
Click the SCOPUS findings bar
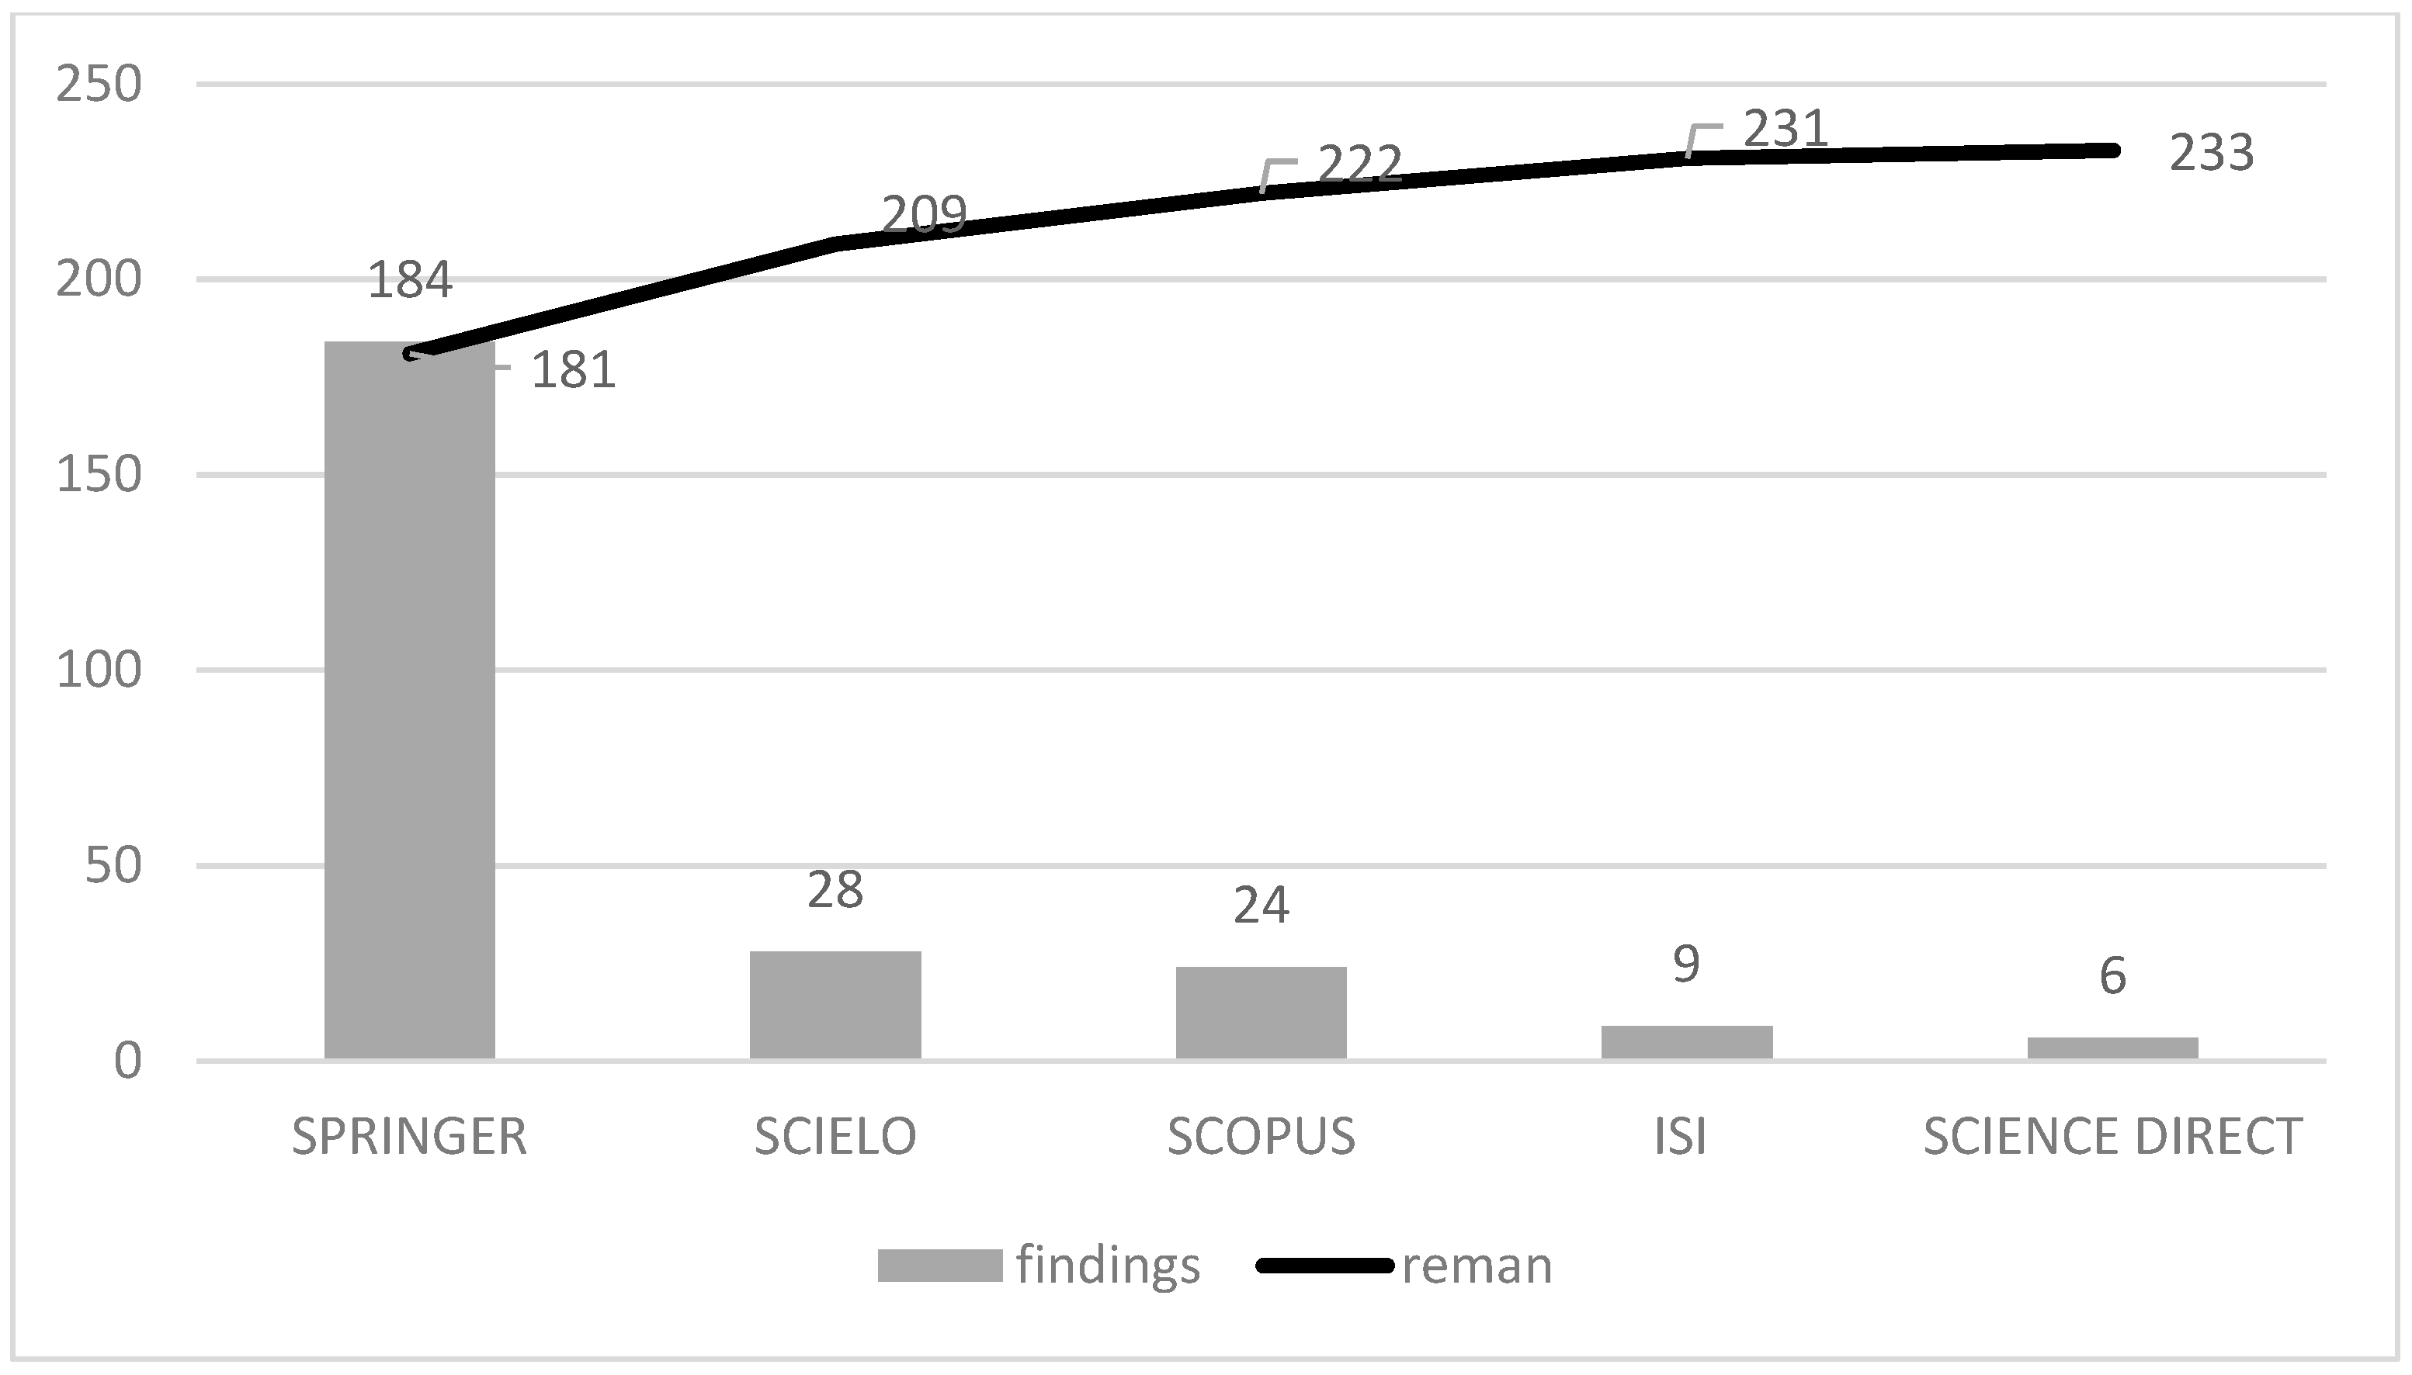1260,1013
